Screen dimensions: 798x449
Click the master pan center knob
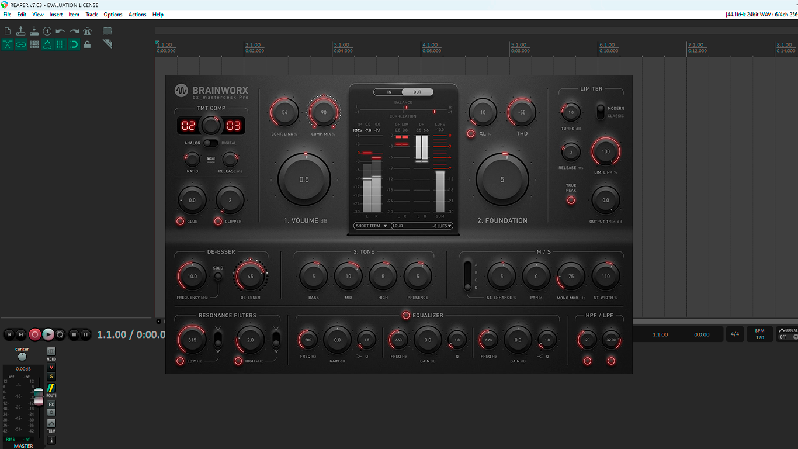(22, 356)
